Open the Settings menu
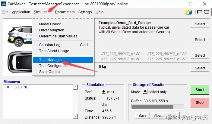Screen dimensions: 212x124 (x=85, y=12)
